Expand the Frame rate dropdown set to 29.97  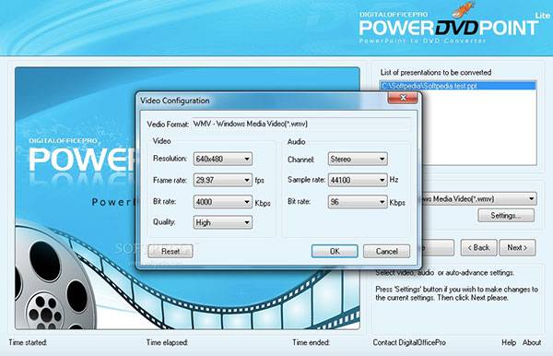(x=222, y=180)
